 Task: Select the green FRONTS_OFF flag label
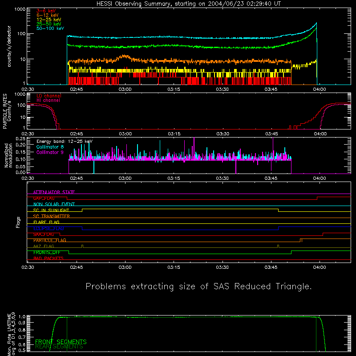point(47,252)
